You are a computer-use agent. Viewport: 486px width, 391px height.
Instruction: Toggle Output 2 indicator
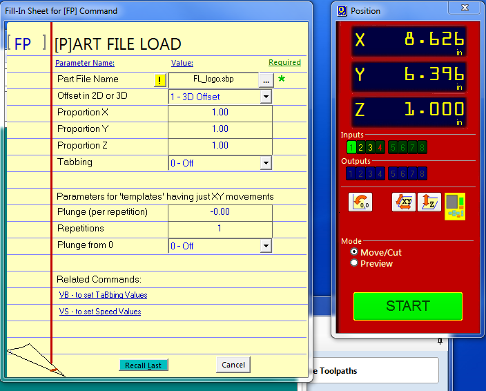click(360, 173)
